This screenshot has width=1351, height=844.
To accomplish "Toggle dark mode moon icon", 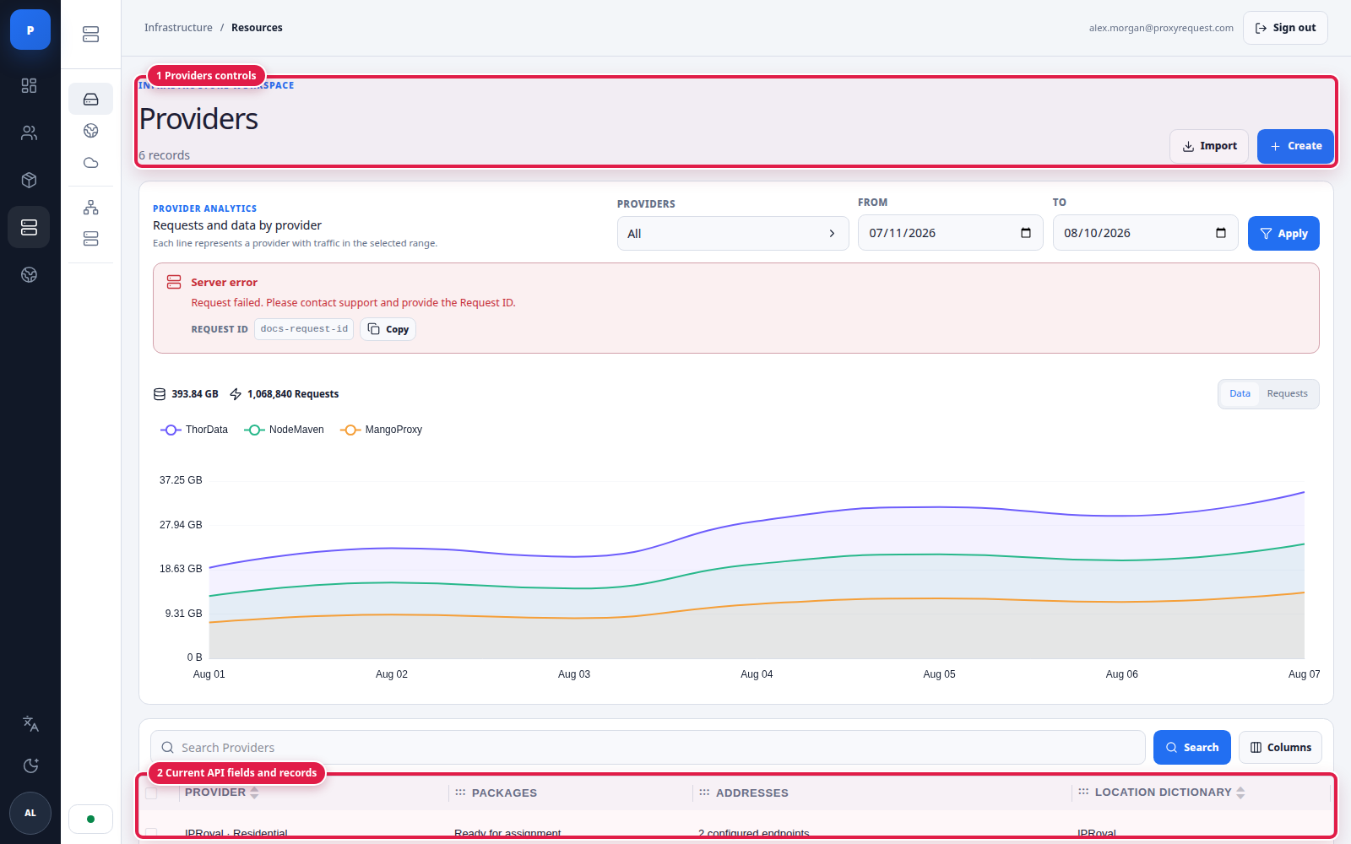I will (x=30, y=766).
